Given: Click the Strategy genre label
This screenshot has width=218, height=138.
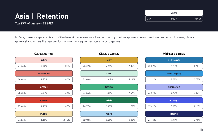Looking at the screenshot, I should [x=174, y=100].
